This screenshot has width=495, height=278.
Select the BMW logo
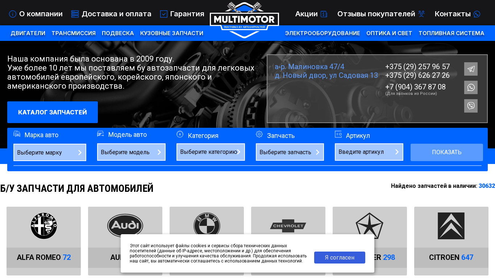[207, 226]
